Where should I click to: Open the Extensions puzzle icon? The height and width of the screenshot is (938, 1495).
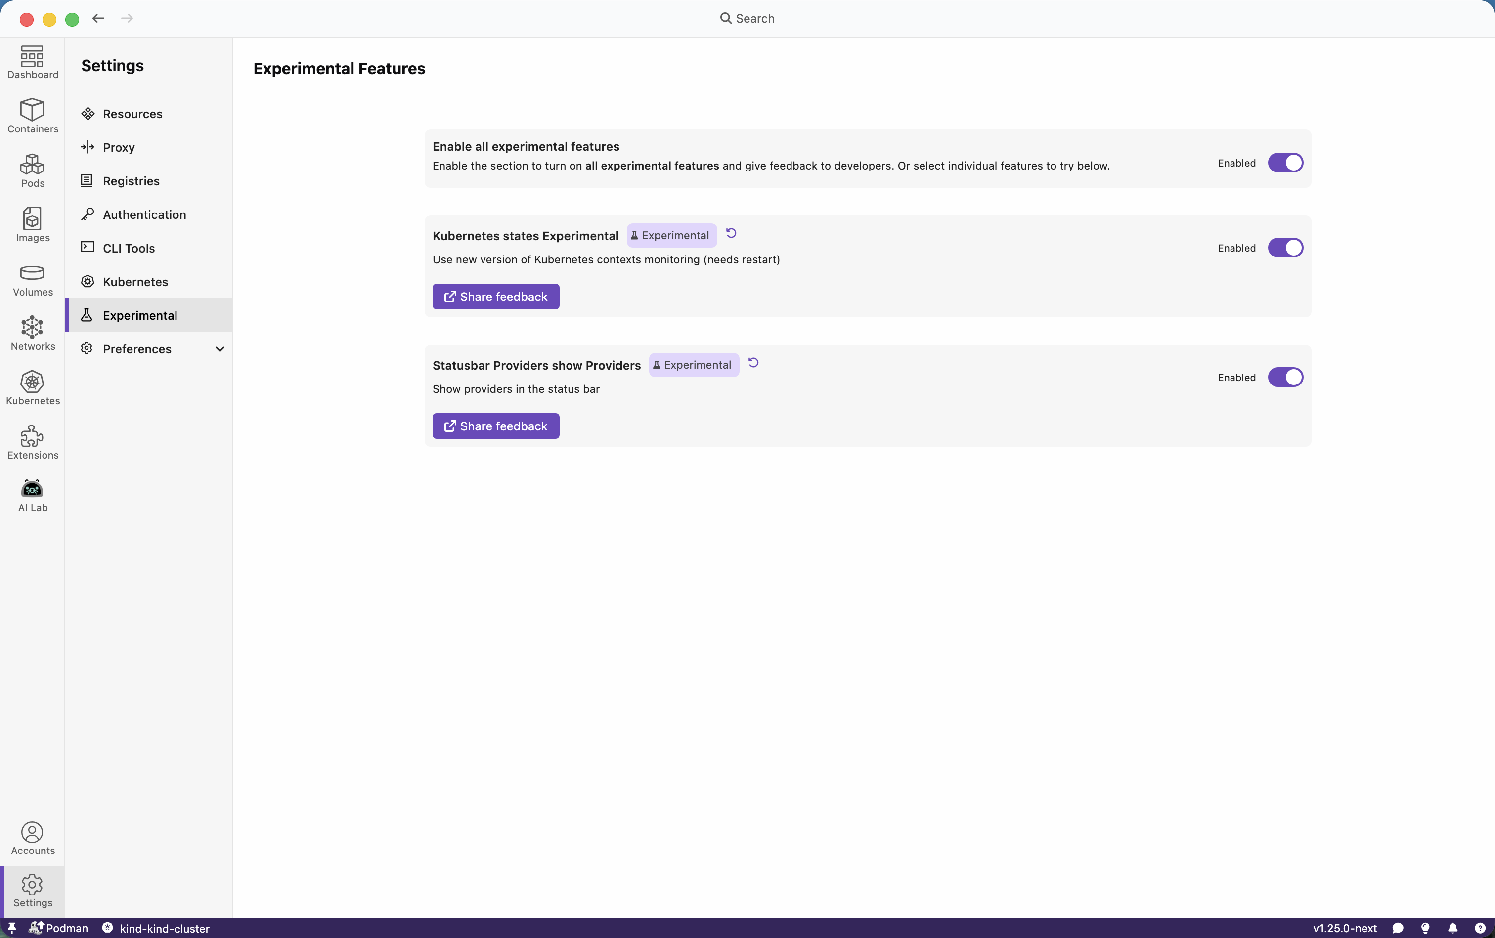point(32,443)
